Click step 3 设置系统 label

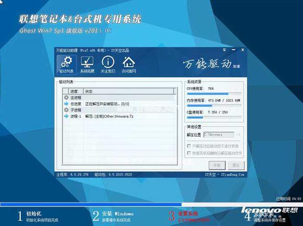(x=188, y=213)
